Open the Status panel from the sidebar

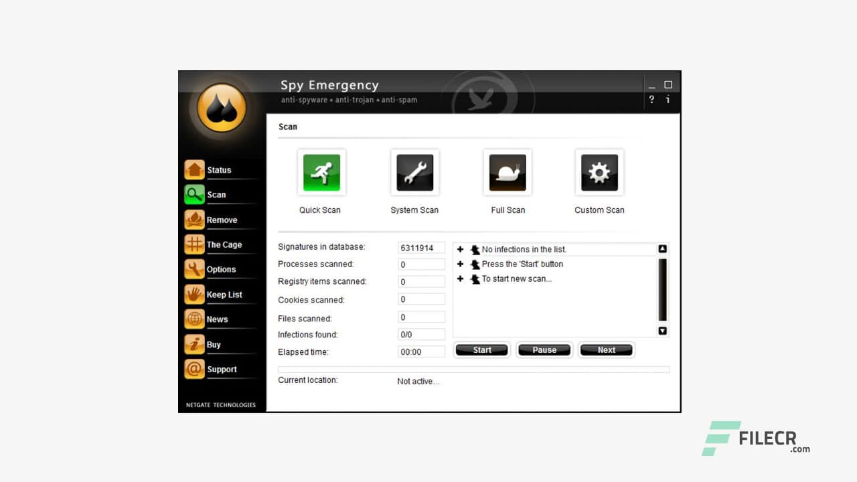click(194, 169)
